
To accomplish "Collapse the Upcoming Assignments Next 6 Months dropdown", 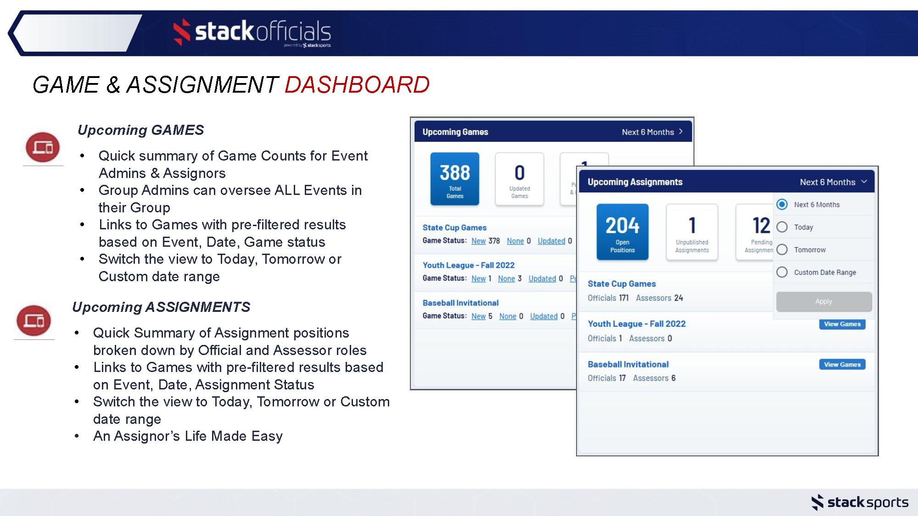I will coord(864,182).
